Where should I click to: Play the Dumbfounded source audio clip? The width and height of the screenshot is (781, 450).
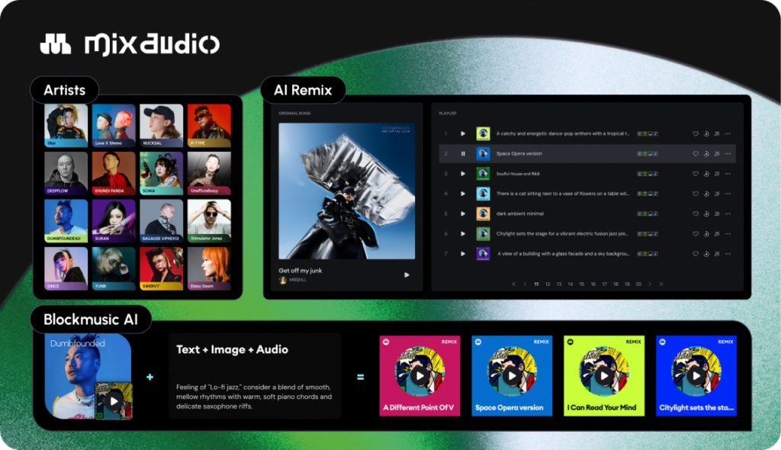click(x=114, y=400)
